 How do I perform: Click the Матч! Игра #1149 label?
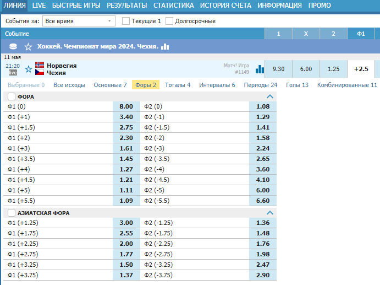coord(236,69)
